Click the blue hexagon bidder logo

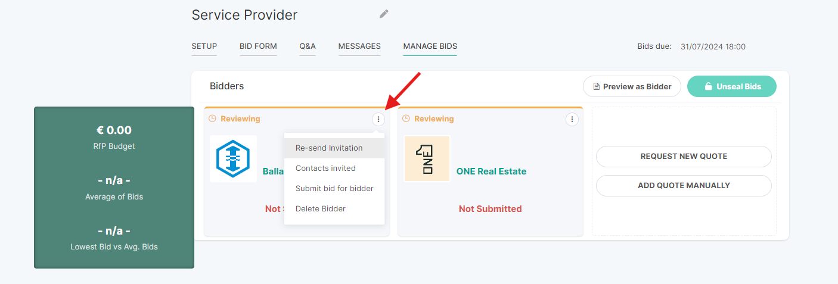coord(233,158)
